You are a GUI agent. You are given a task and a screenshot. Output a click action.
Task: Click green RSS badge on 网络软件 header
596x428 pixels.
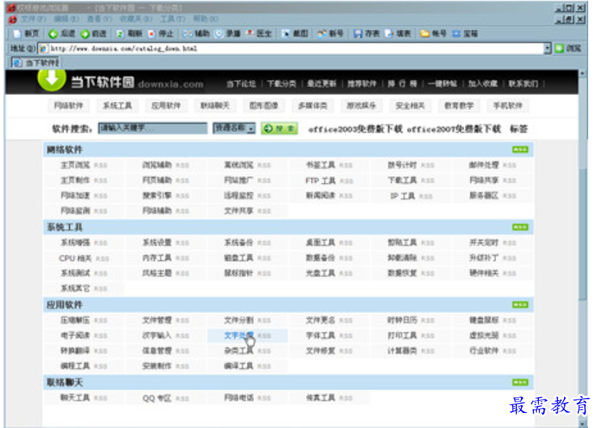520,150
